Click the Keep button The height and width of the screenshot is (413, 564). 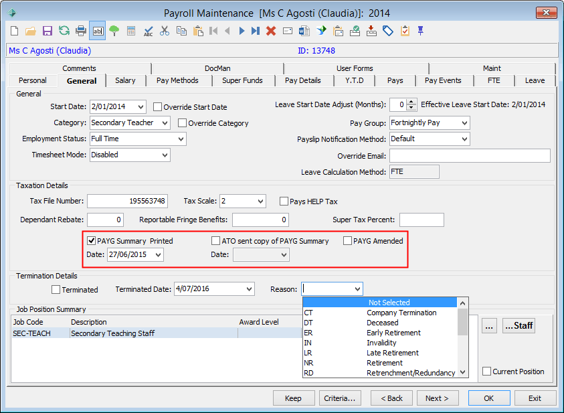pos(293,398)
